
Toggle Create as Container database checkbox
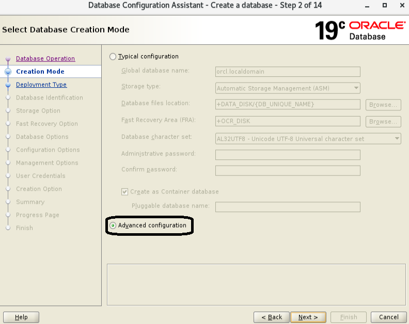(x=124, y=192)
